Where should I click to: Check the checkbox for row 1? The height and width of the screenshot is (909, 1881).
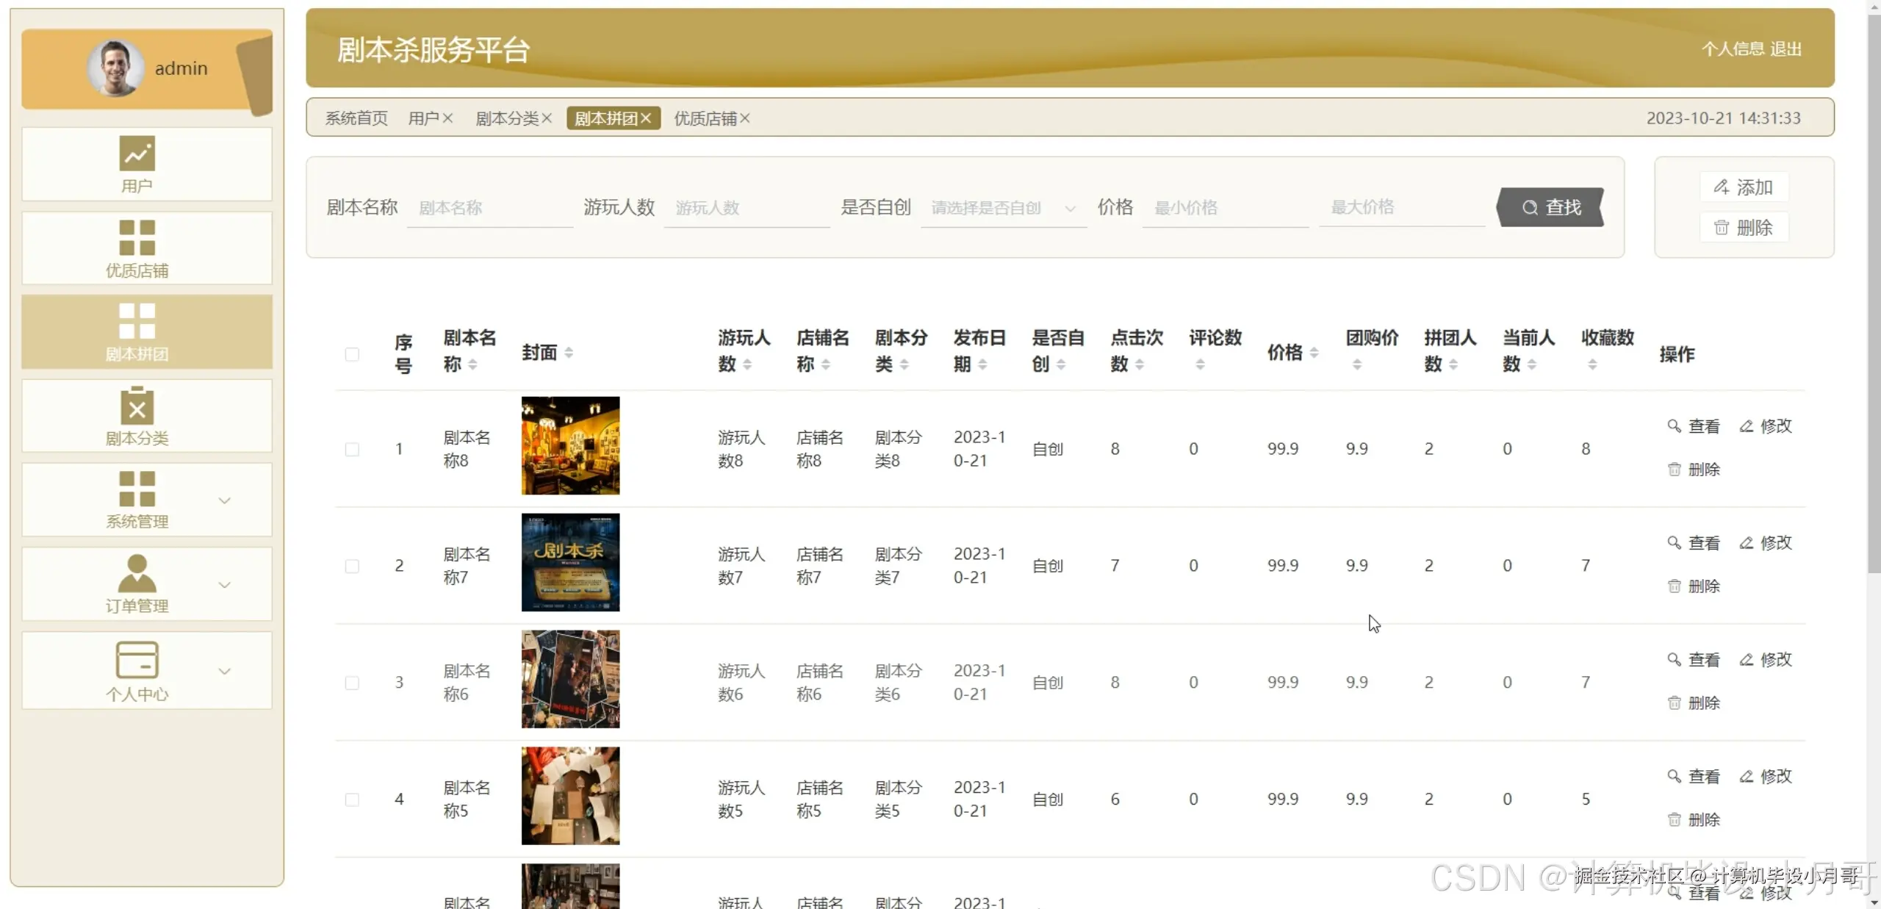click(352, 449)
